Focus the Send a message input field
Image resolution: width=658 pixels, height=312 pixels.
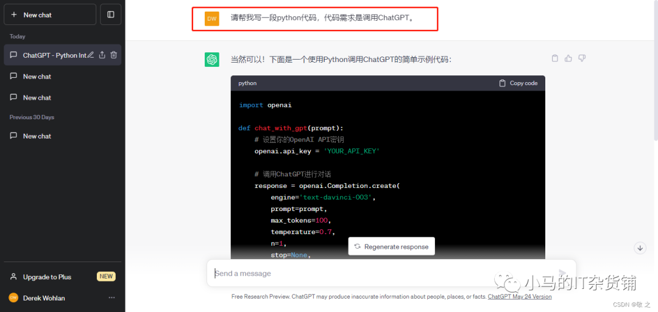378,274
